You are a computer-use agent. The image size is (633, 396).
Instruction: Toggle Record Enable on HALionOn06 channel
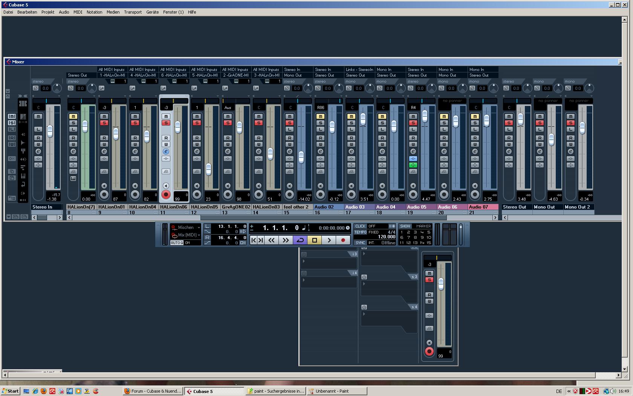point(166,195)
